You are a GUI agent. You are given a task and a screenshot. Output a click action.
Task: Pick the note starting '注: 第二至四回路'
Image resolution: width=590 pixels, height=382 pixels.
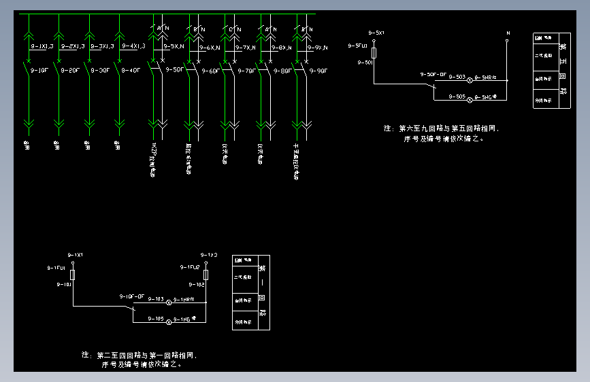click(x=140, y=360)
